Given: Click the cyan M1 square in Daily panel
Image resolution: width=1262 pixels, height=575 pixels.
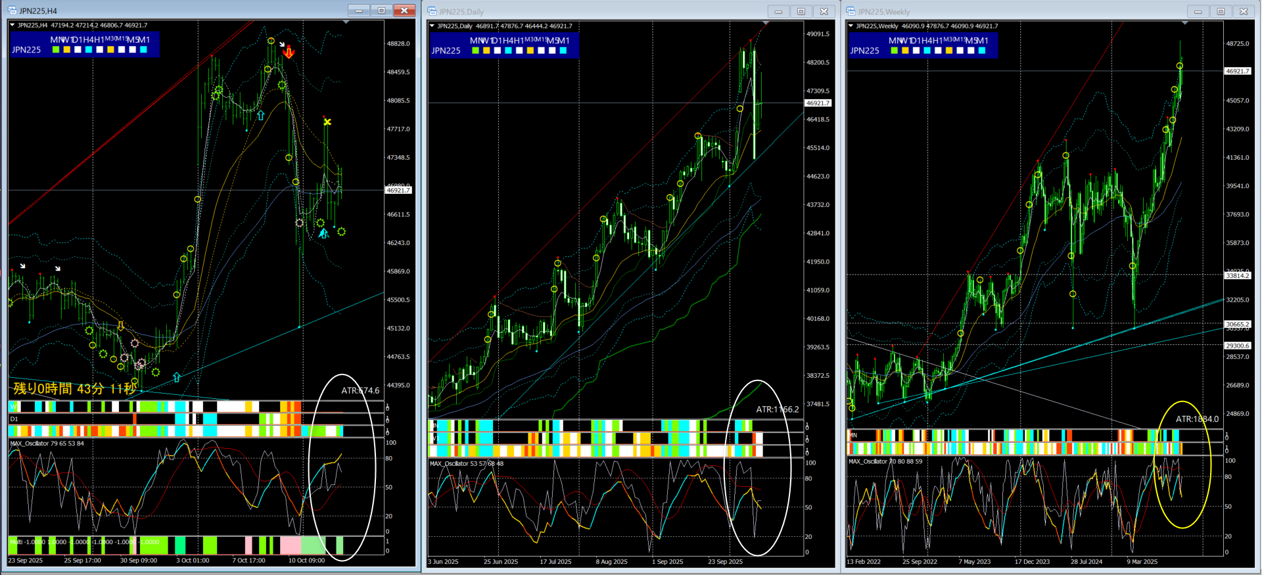Looking at the screenshot, I should tap(563, 51).
